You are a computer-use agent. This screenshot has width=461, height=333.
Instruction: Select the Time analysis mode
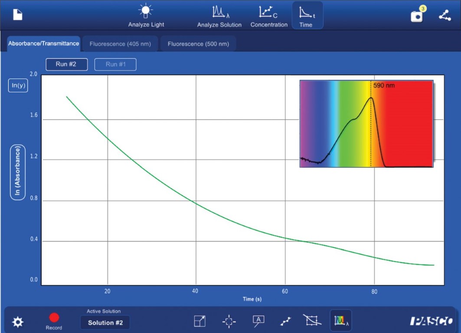click(306, 16)
